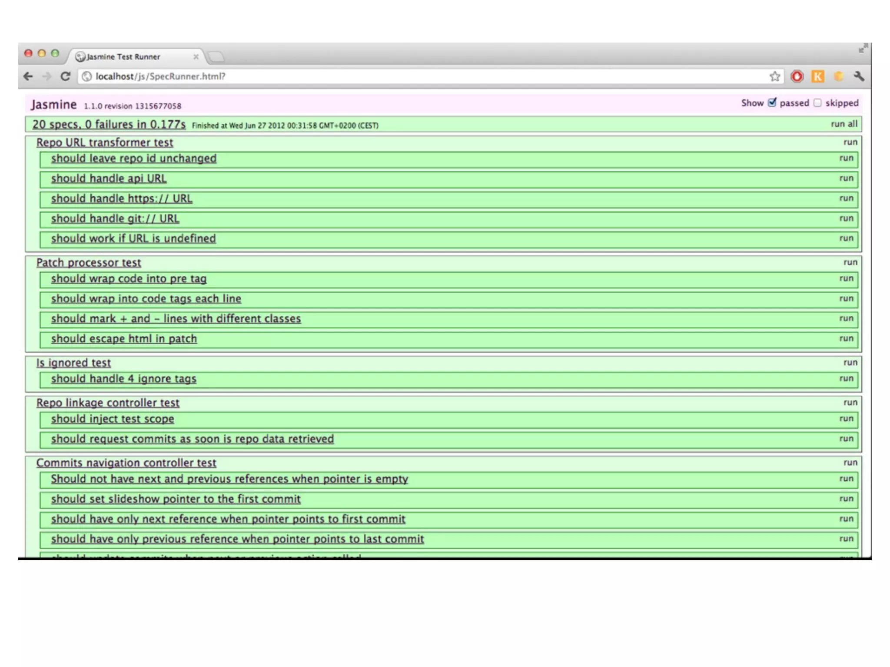Open the Repo URL transformer test suite link

tap(105, 142)
